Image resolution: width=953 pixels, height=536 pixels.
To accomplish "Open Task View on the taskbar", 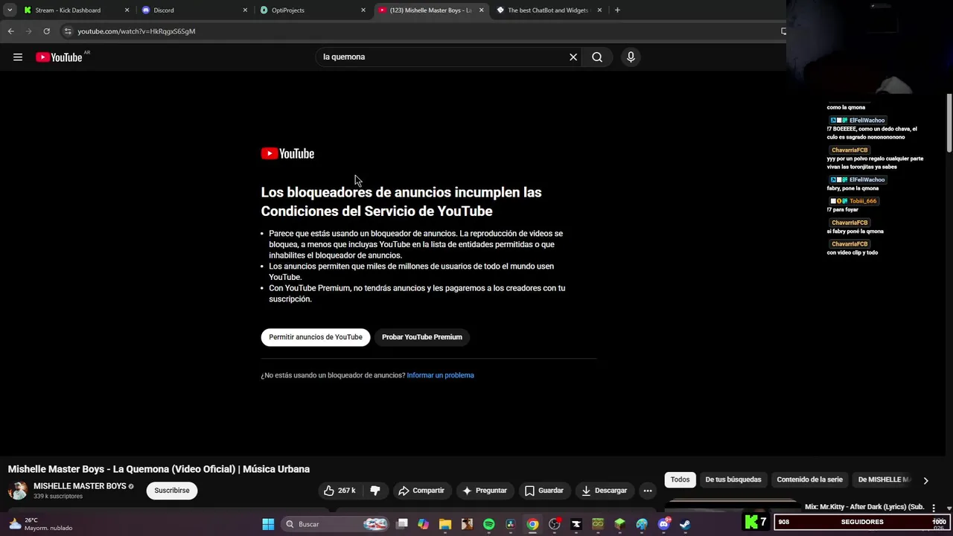I will pos(402,524).
